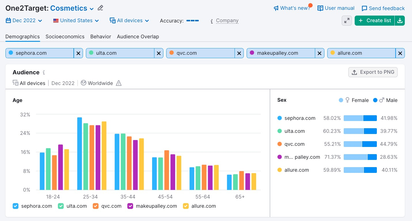Remove qvc.com with its X icon
Screen dimensions: 412x221
click(239, 53)
